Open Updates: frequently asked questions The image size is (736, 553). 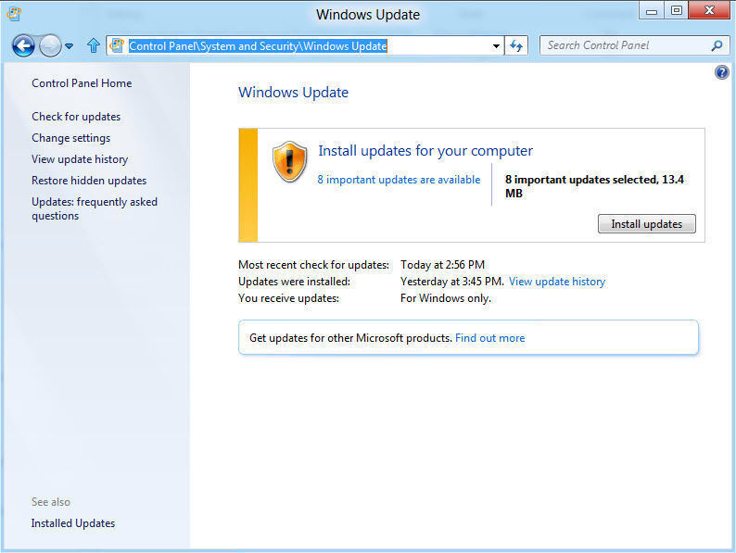[95, 208]
